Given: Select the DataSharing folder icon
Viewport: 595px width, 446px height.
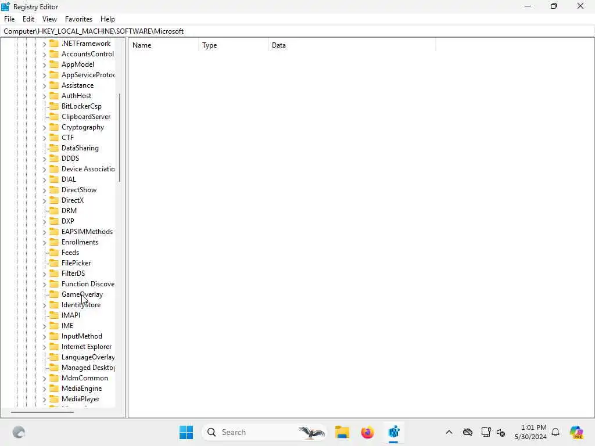Looking at the screenshot, I should 54,148.
